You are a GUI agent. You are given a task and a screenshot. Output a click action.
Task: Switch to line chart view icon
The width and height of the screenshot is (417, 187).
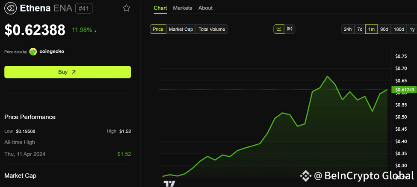279,29
